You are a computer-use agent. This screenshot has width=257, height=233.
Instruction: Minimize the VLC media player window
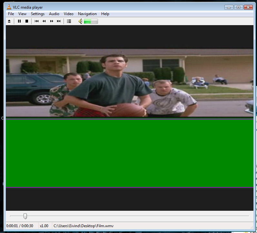tap(229, 7)
